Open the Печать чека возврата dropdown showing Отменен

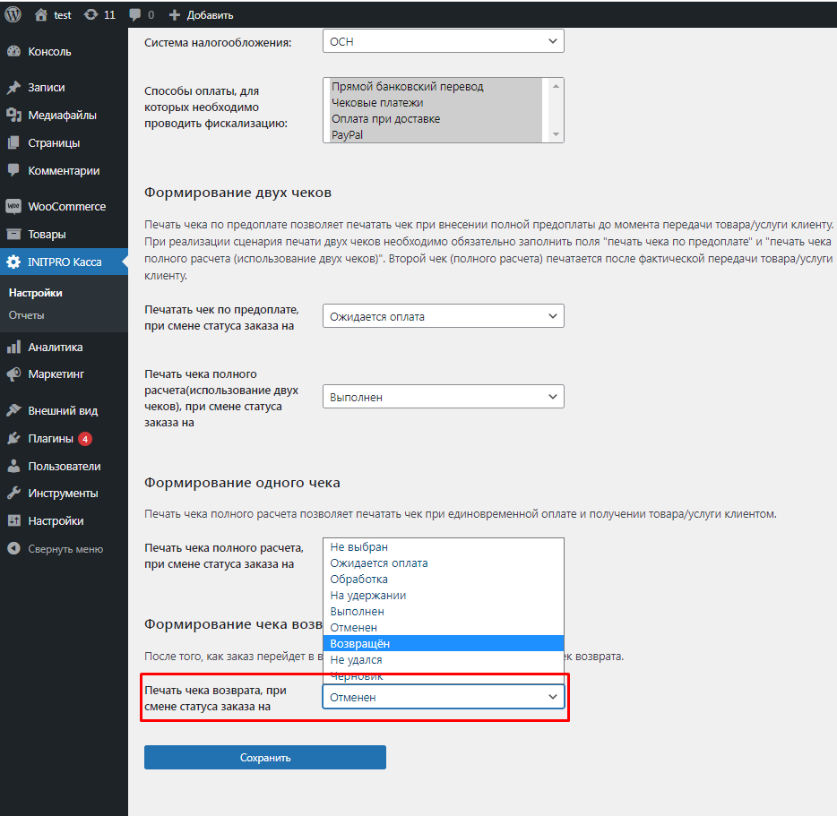(x=443, y=697)
